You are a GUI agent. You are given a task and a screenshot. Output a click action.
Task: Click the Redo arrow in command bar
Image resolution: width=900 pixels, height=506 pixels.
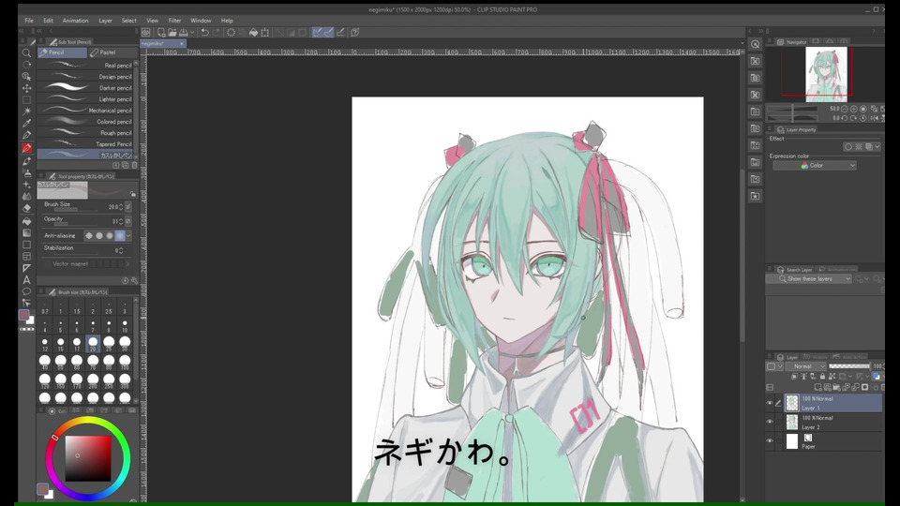click(216, 33)
